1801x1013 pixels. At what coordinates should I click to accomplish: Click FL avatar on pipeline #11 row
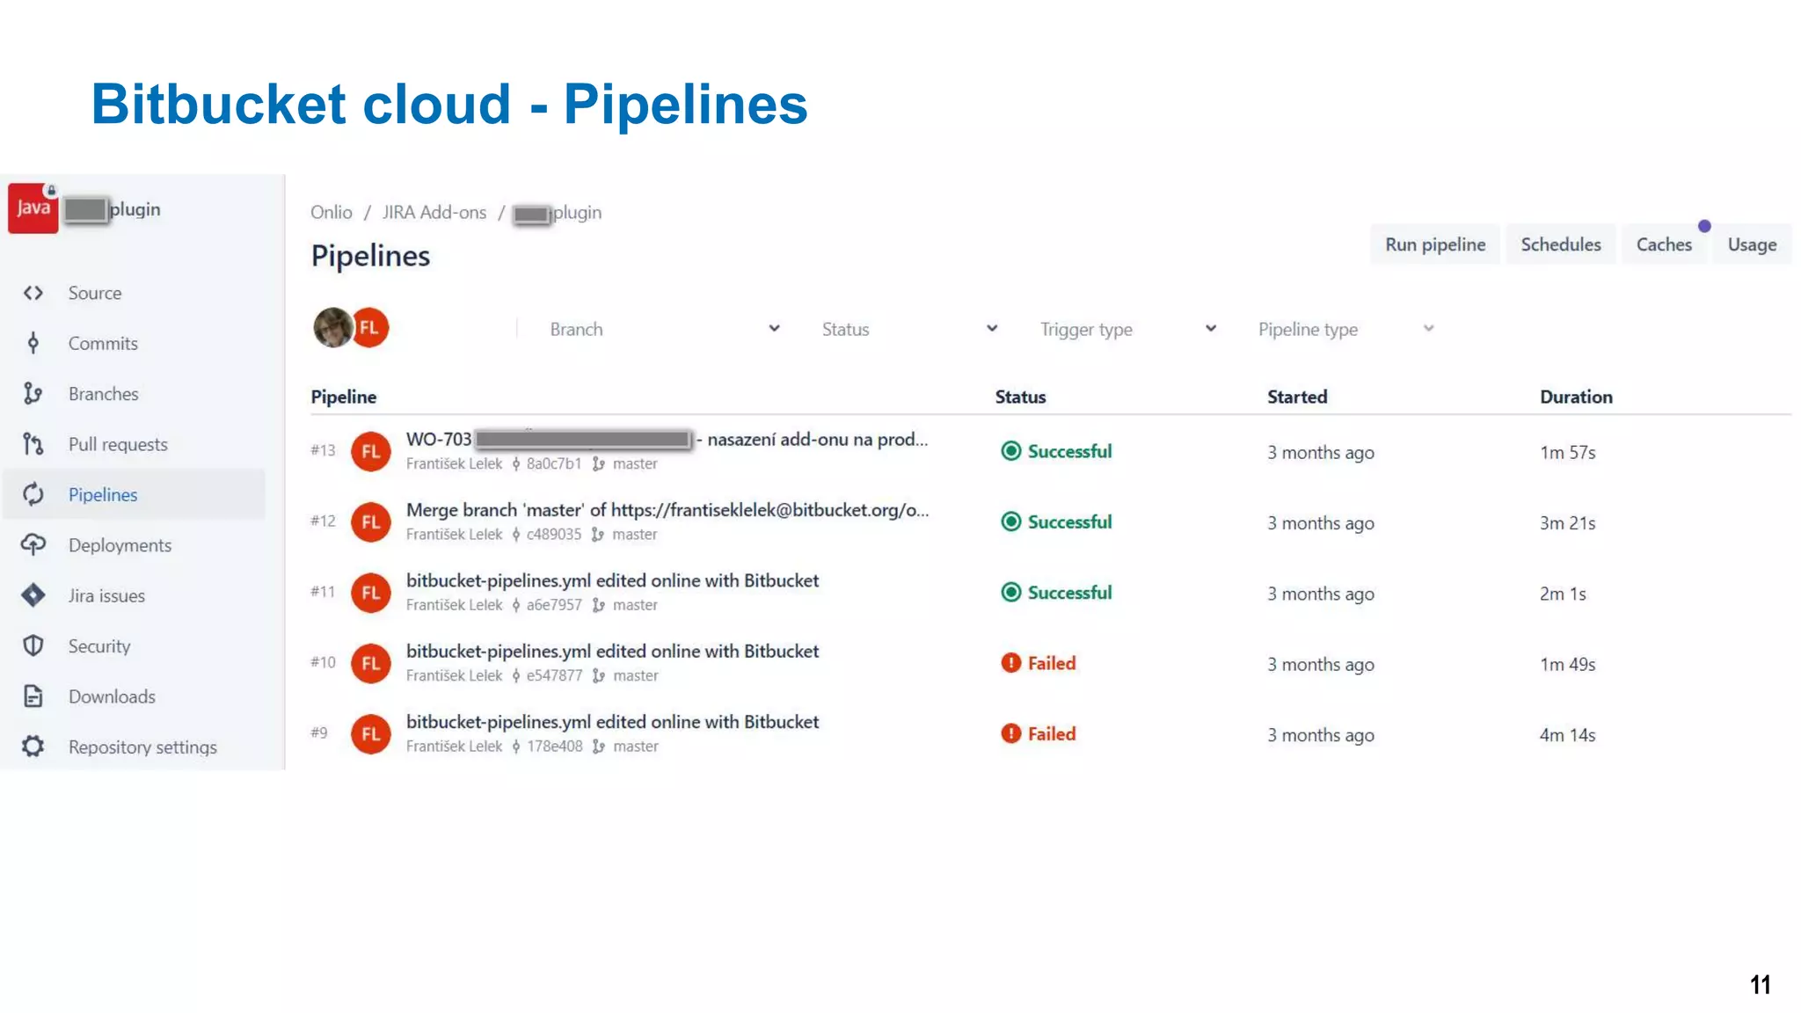click(371, 593)
